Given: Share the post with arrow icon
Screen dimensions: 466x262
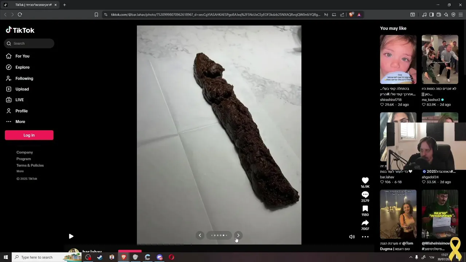Looking at the screenshot, I should click(365, 223).
